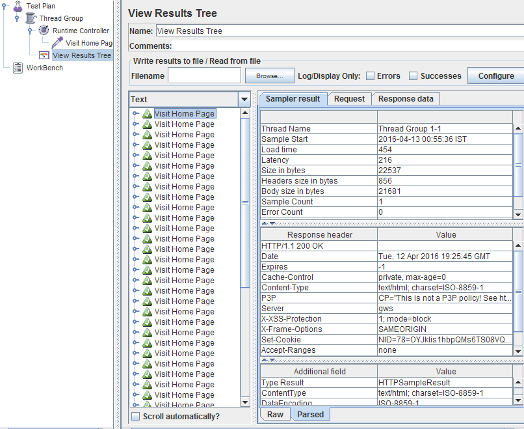Enable the Errors only checkbox
Image resolution: width=524 pixels, height=429 pixels.
pos(370,76)
